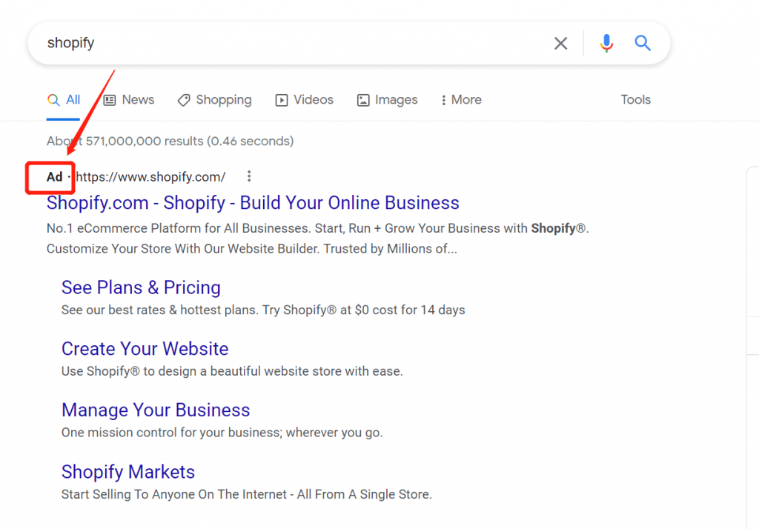Expand the More search categories menu
This screenshot has width=759, height=529.
pyautogui.click(x=461, y=100)
